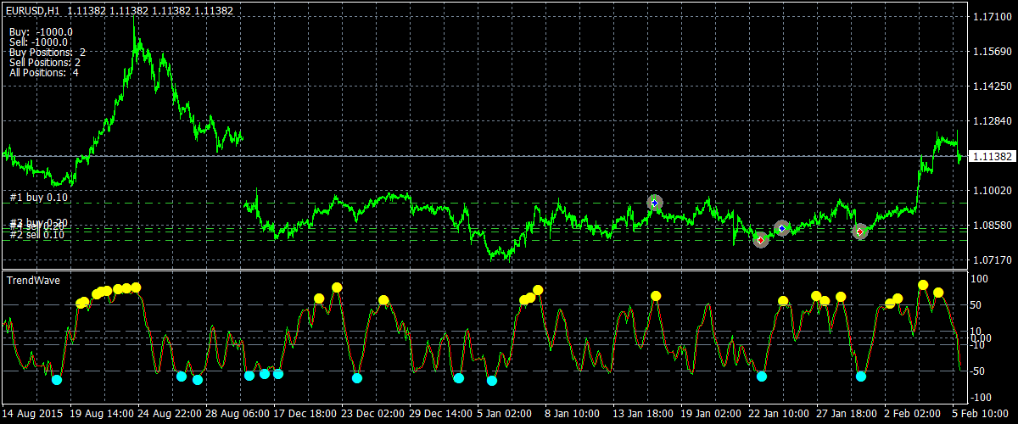Click the 1.17100 price scale value
This screenshot has height=424, width=1018.
(x=991, y=17)
